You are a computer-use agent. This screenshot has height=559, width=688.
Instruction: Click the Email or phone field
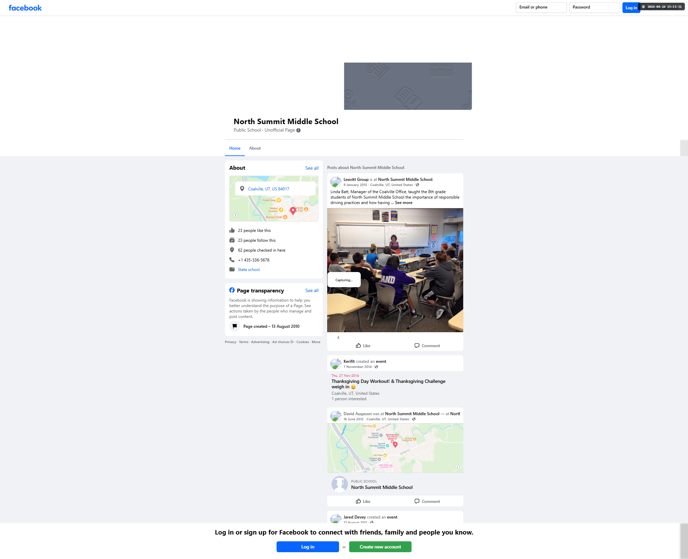(541, 7)
